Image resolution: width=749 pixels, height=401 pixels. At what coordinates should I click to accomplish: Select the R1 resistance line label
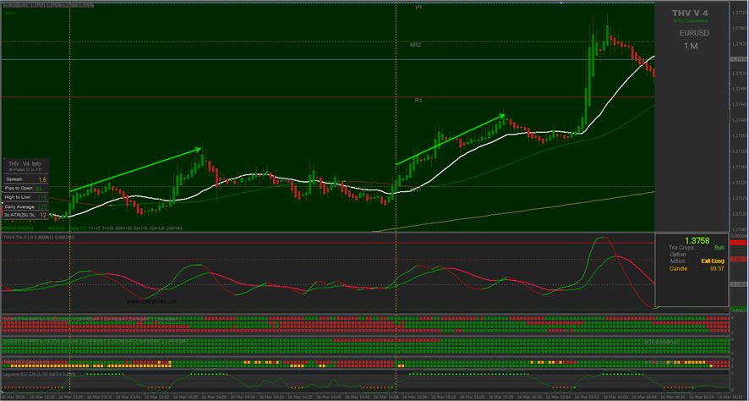point(418,101)
